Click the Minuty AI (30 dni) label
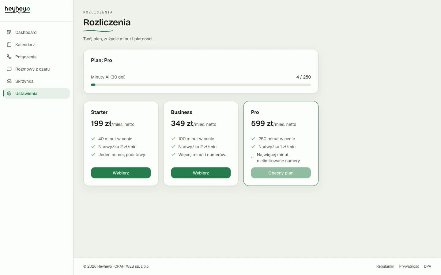The image size is (441, 275). (x=108, y=77)
